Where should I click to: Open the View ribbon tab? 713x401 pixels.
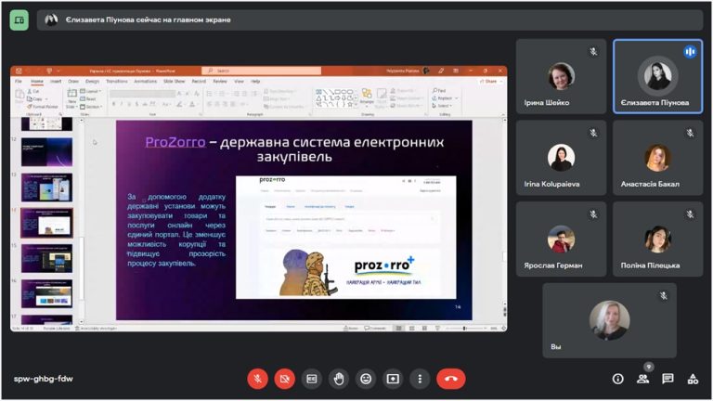click(x=240, y=82)
